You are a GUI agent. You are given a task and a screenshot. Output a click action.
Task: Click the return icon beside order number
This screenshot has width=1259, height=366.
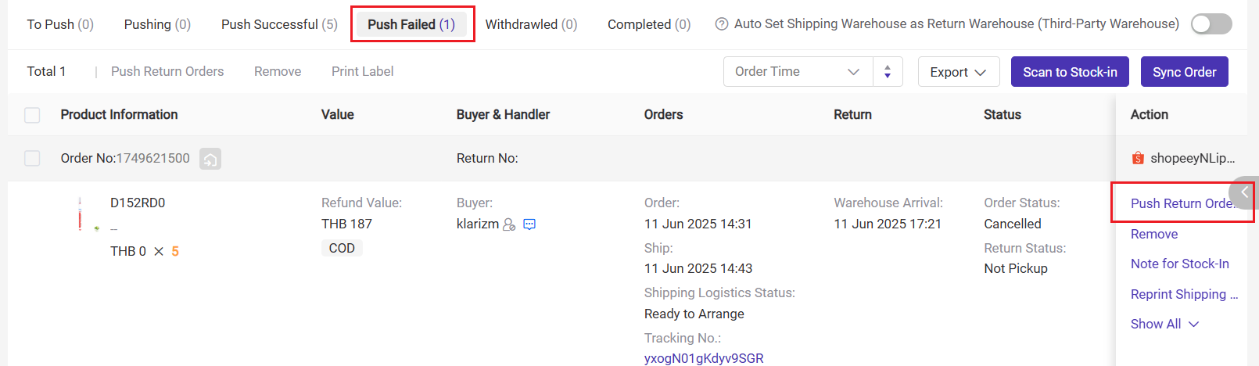[x=210, y=159]
